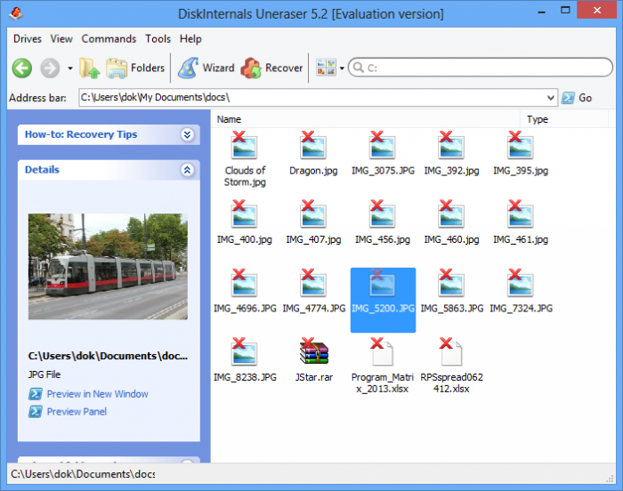Open the view mode dropdown arrow

[342, 68]
